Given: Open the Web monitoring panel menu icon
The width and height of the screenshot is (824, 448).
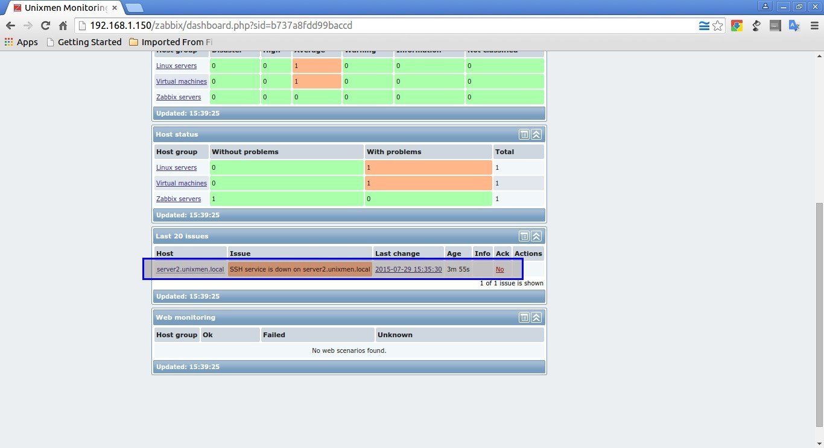Looking at the screenshot, I should coord(524,317).
